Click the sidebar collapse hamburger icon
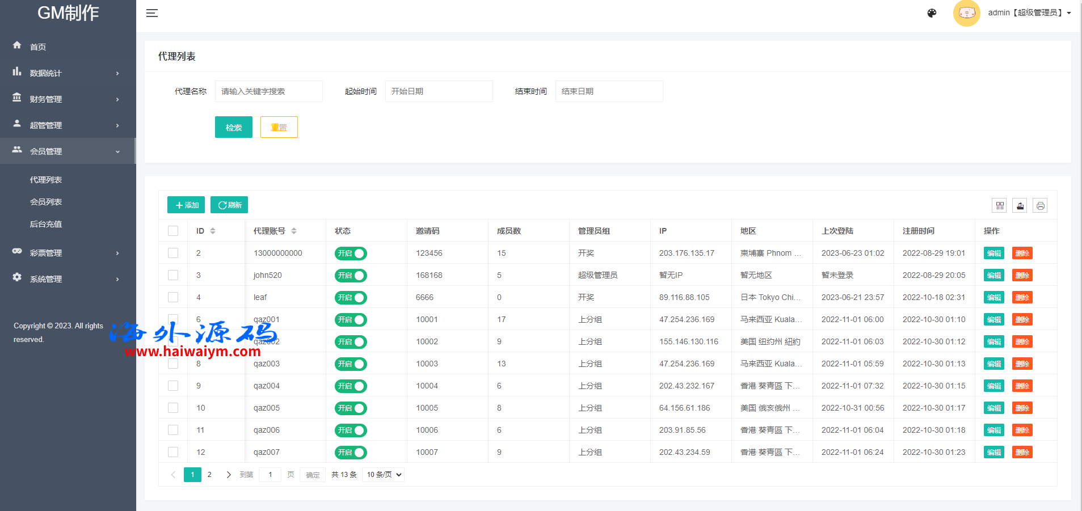 click(x=151, y=13)
